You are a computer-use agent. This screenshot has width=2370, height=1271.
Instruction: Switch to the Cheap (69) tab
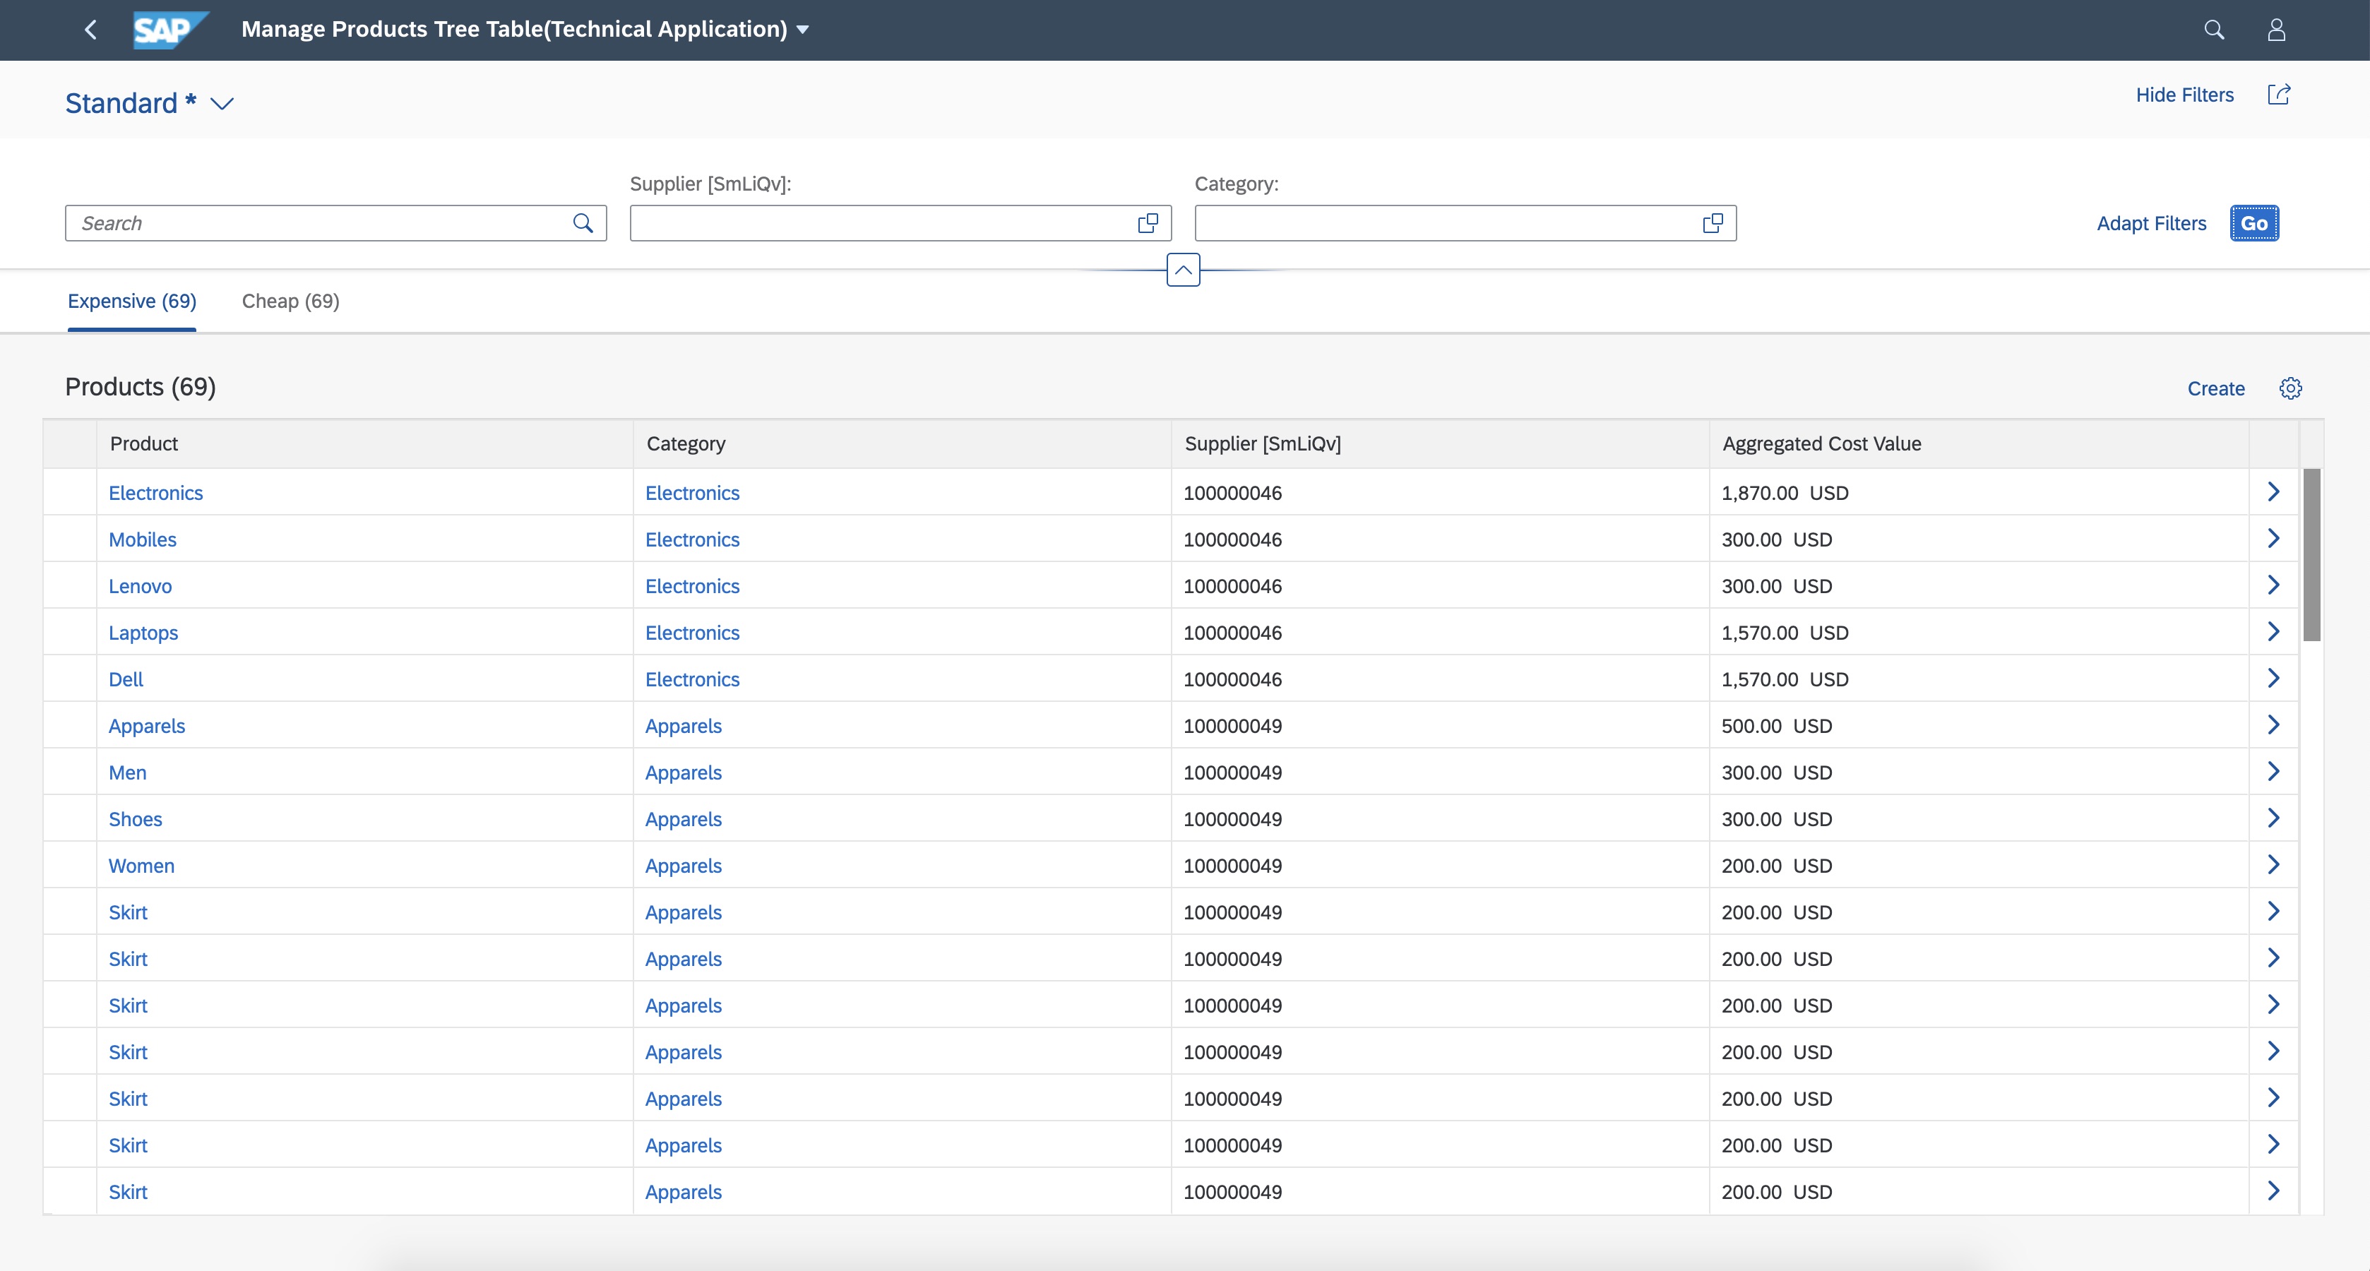(x=290, y=301)
